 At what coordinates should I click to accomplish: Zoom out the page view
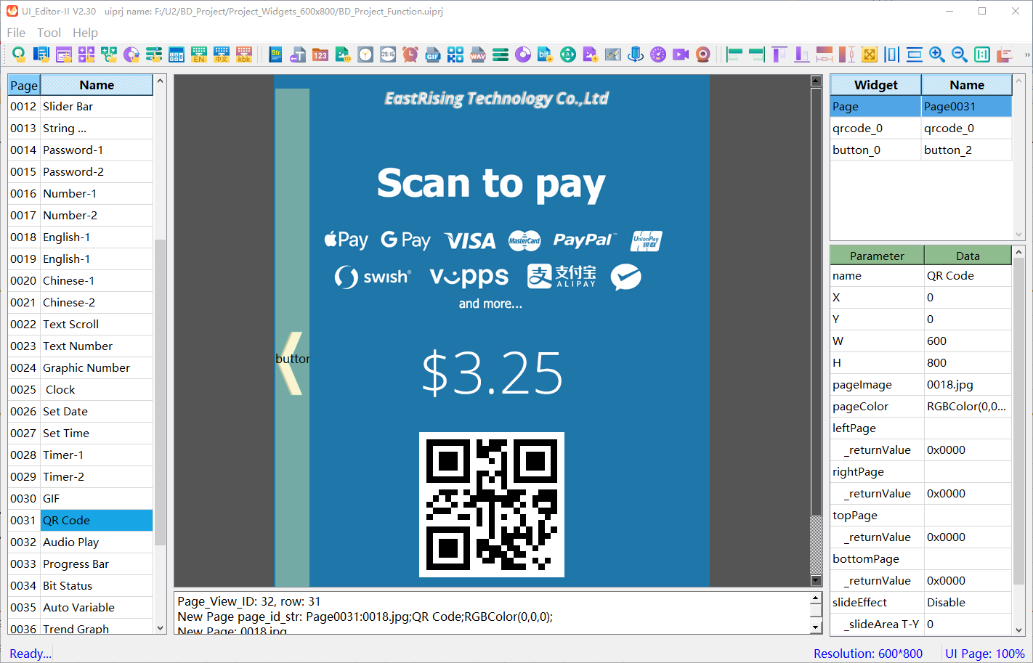[960, 54]
